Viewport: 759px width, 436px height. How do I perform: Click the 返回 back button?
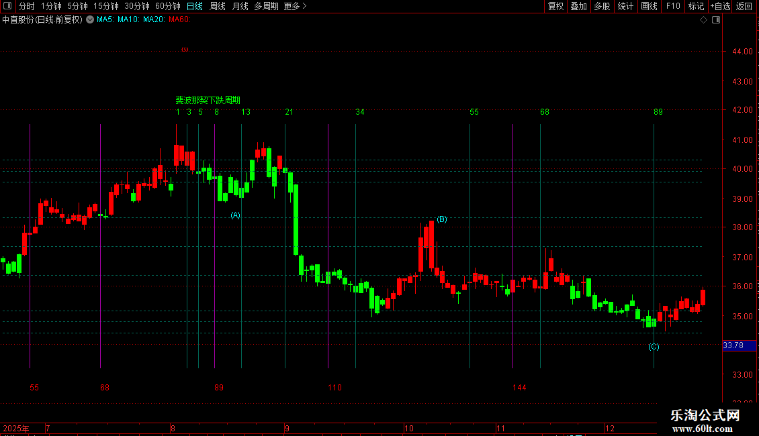[744, 6]
